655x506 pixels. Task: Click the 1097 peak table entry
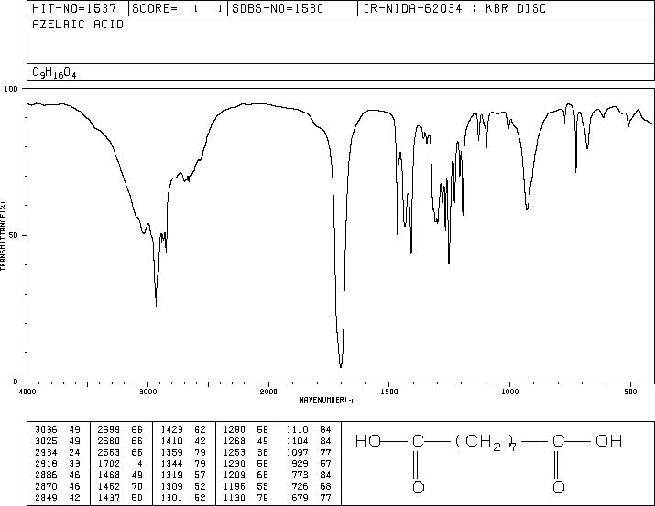coord(309,452)
